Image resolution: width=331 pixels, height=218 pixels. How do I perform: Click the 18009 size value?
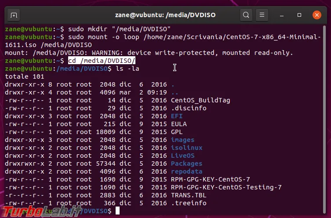point(105,132)
